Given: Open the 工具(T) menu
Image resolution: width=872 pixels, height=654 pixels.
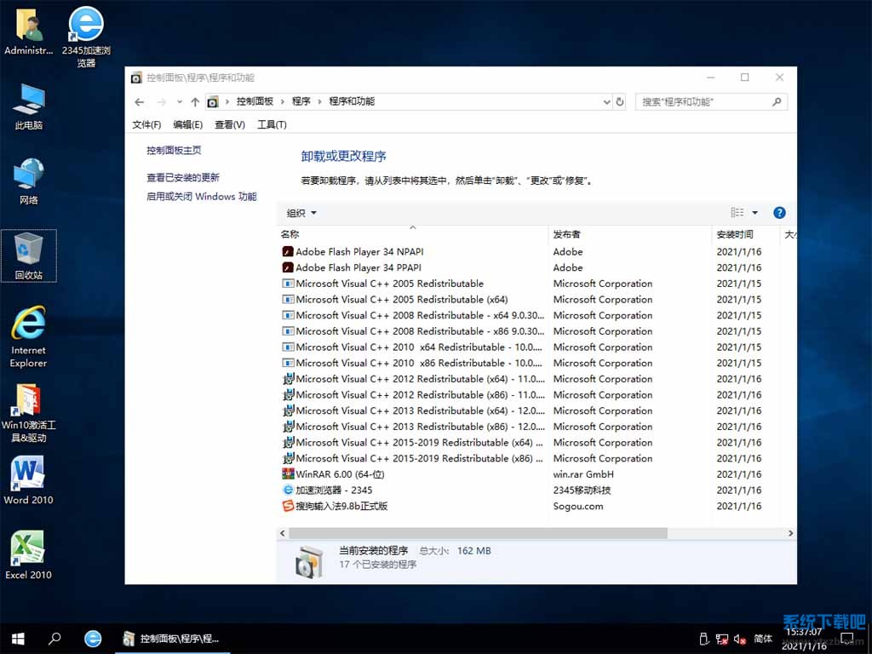Looking at the screenshot, I should coord(272,124).
